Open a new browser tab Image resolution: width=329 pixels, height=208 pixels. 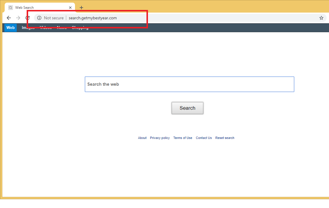point(81,8)
